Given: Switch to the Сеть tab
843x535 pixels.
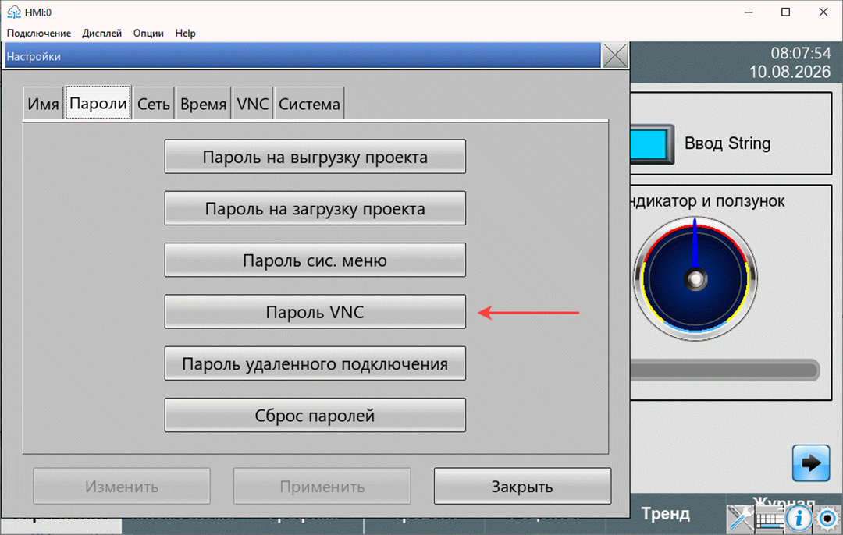Looking at the screenshot, I should [154, 104].
